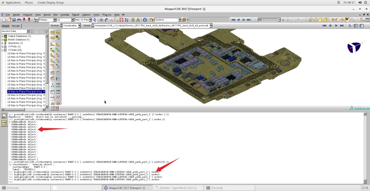Open the Animate menu
Screen dimensions: 370x191
tap(65, 15)
